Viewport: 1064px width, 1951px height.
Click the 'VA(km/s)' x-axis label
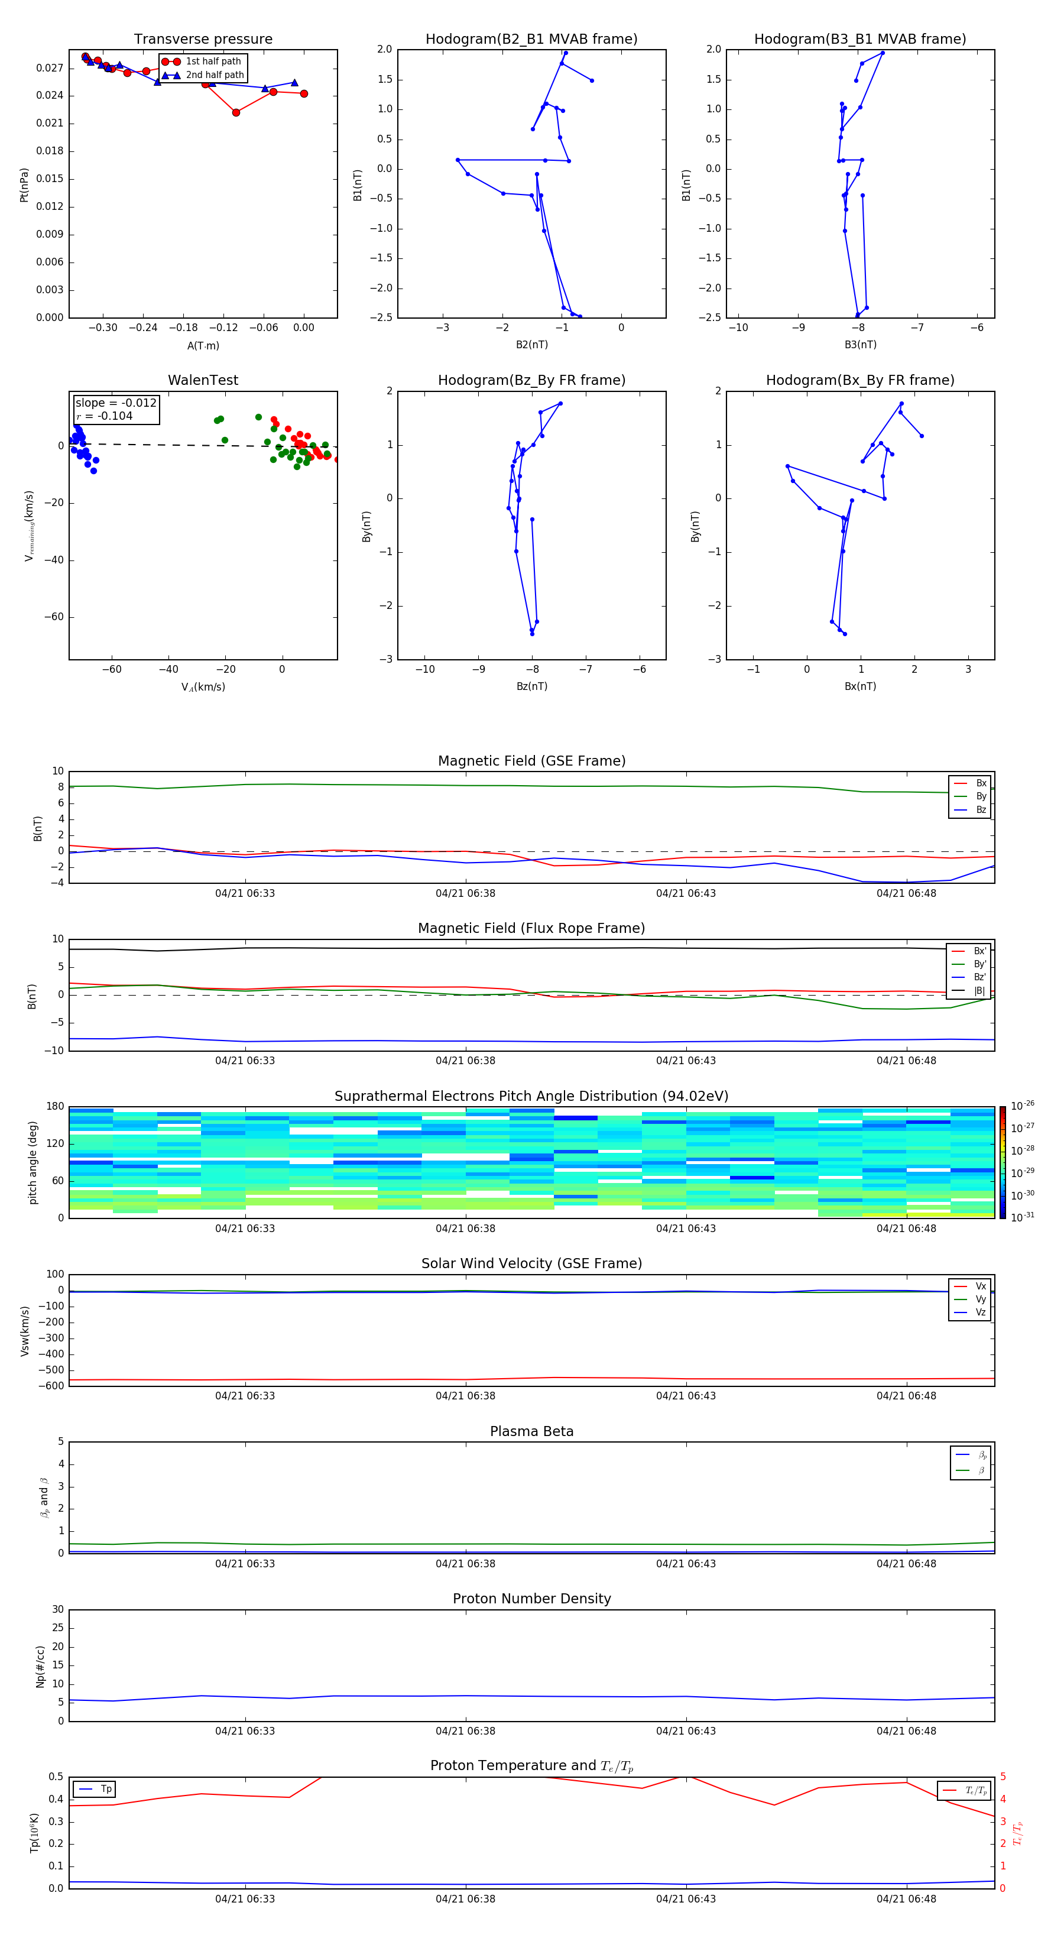(203, 687)
